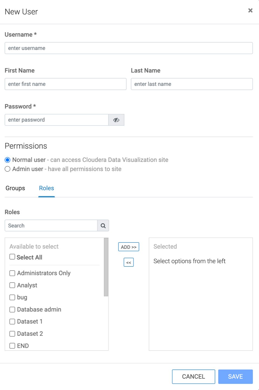Click the roles search magnifier icon
The height and width of the screenshot is (390, 259).
tap(103, 226)
